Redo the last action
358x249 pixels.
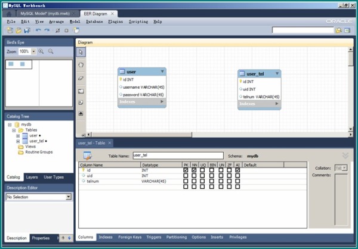[47, 30]
